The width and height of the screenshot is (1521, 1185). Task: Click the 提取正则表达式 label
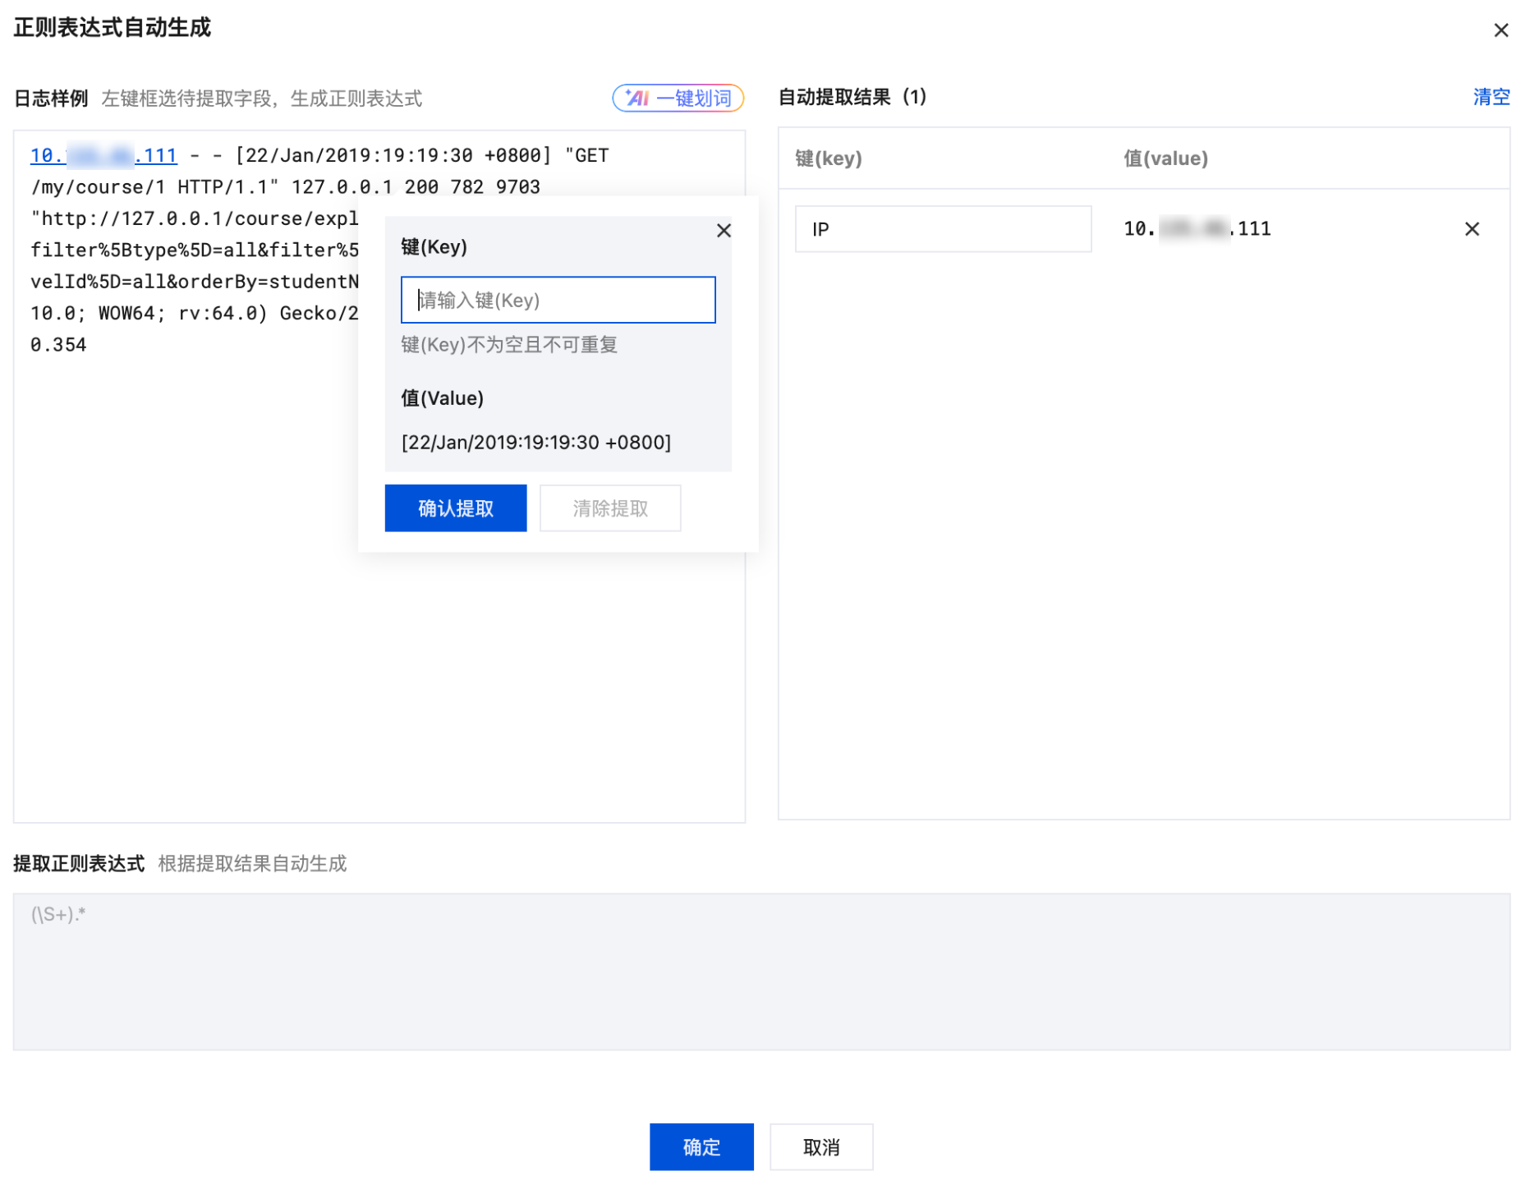(x=79, y=864)
